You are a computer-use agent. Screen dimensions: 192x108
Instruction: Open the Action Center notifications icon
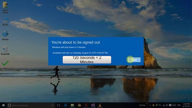pos(170,105)
